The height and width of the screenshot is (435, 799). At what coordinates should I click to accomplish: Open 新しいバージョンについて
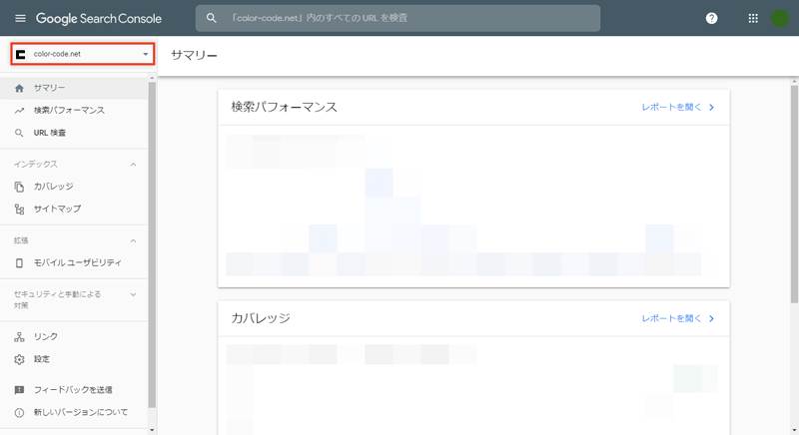pyautogui.click(x=74, y=412)
